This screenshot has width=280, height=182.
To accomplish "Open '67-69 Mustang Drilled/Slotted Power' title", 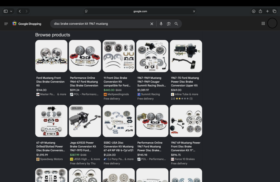I will click(x=51, y=146).
